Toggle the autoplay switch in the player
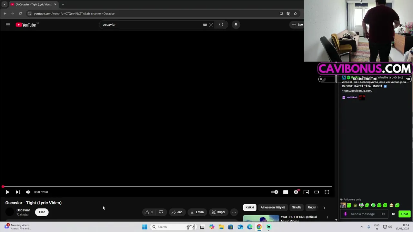The image size is (413, 232). click(x=275, y=192)
